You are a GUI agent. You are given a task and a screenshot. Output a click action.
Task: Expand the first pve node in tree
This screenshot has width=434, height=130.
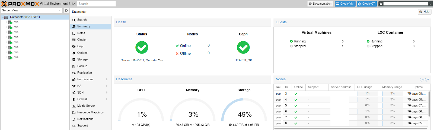point(7,22)
